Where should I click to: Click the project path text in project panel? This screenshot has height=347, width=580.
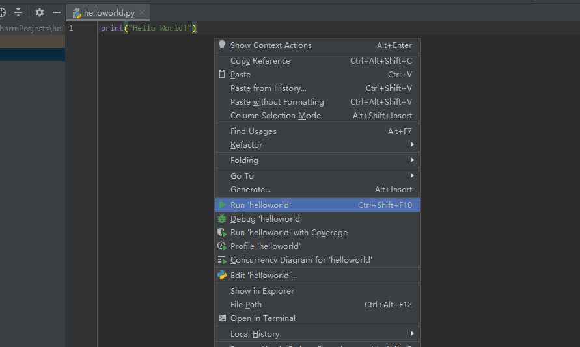click(32, 28)
